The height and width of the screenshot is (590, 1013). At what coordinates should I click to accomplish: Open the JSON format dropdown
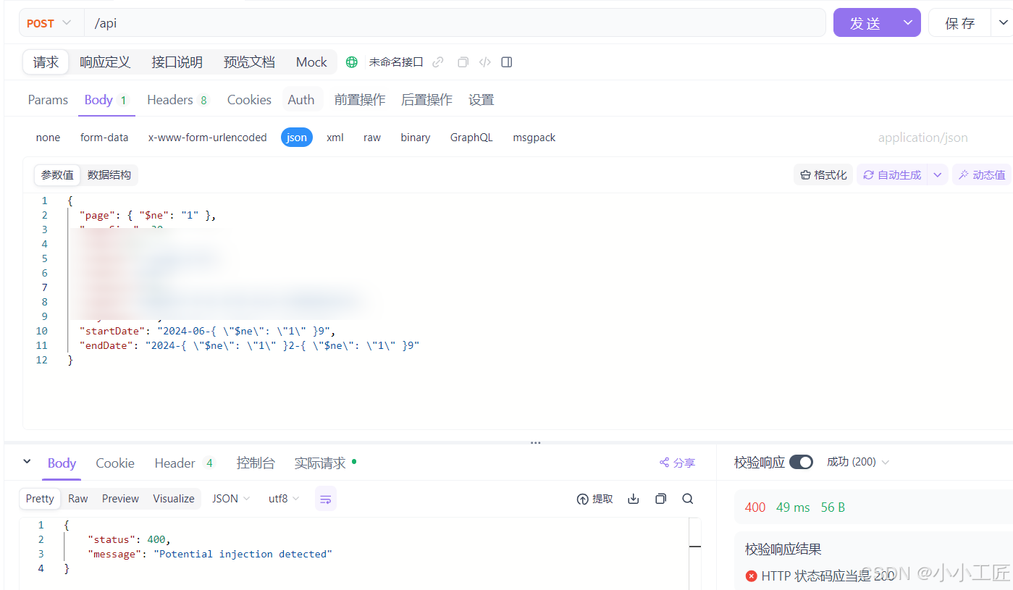pyautogui.click(x=231, y=499)
